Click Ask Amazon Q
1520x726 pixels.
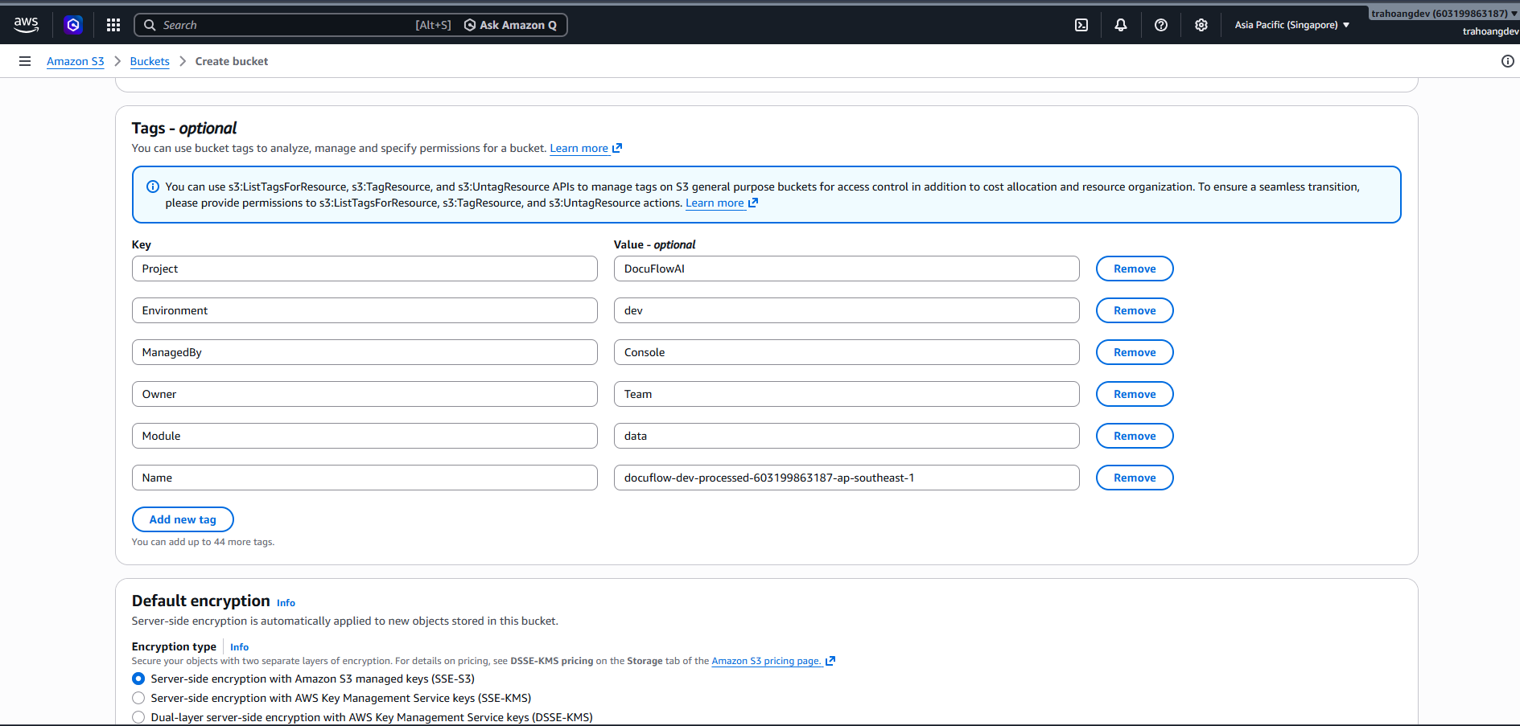pos(510,25)
